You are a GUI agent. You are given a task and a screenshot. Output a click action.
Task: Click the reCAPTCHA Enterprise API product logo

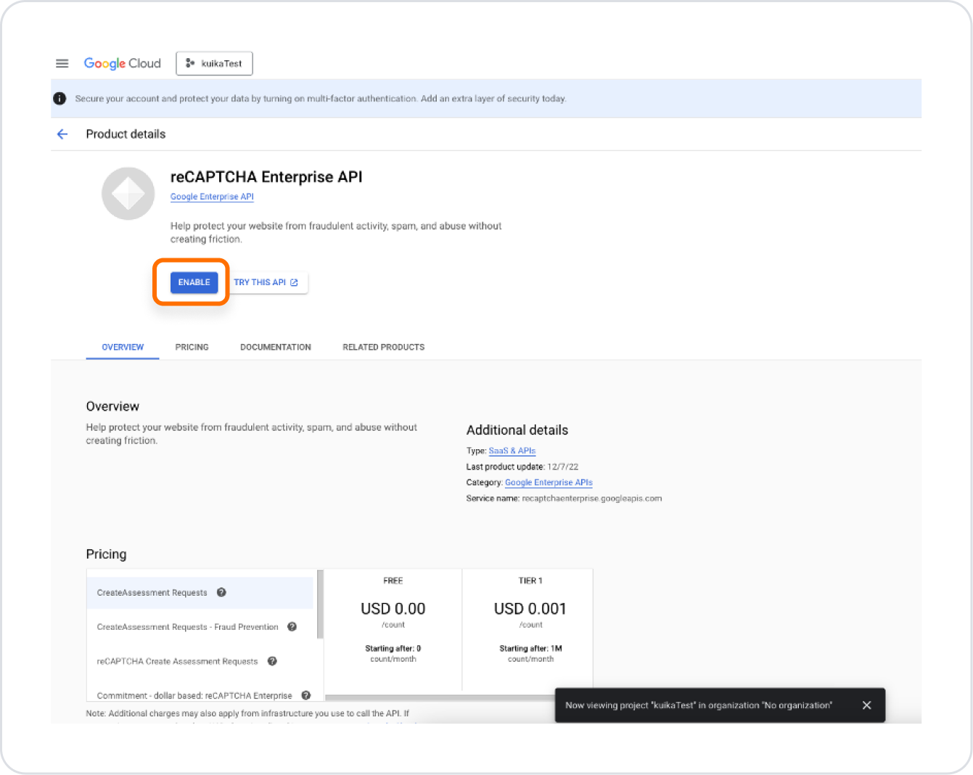coord(128,194)
